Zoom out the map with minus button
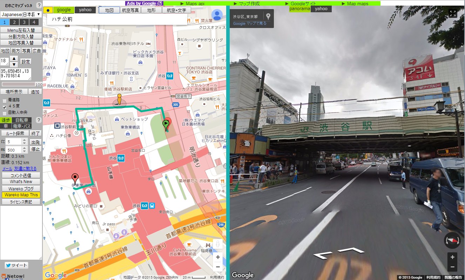The height and width of the screenshot is (280, 465). pyautogui.click(x=218, y=267)
